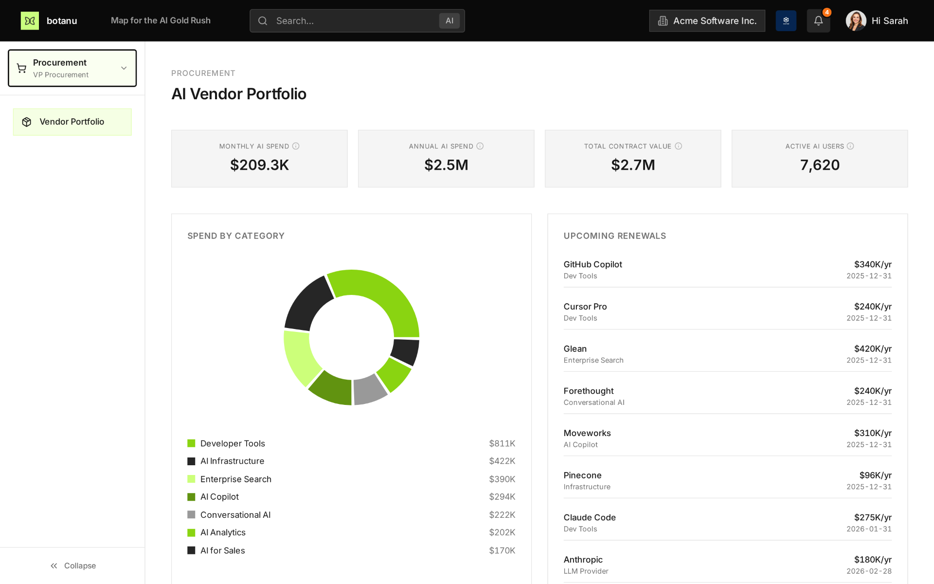Click the $2.5M annual spend value

coord(446,165)
